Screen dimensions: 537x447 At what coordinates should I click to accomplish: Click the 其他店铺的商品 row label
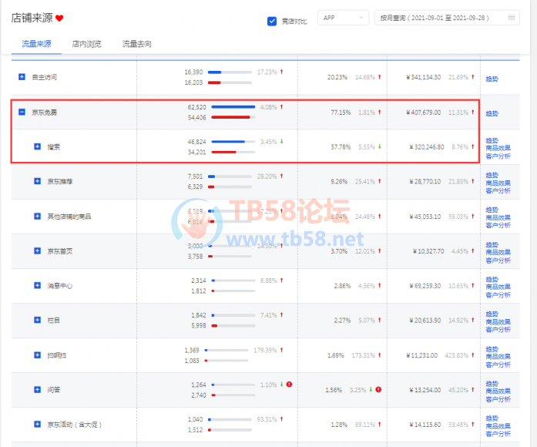(69, 217)
